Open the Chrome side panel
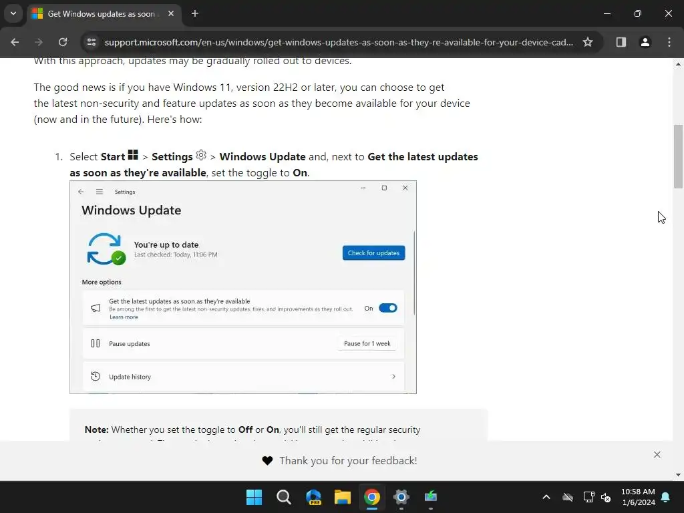This screenshot has width=684, height=513. pos(621,42)
